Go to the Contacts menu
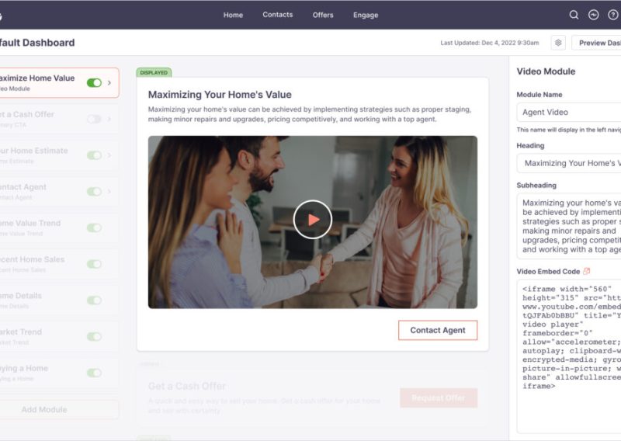Screen dimensions: 621x441 coord(277,15)
